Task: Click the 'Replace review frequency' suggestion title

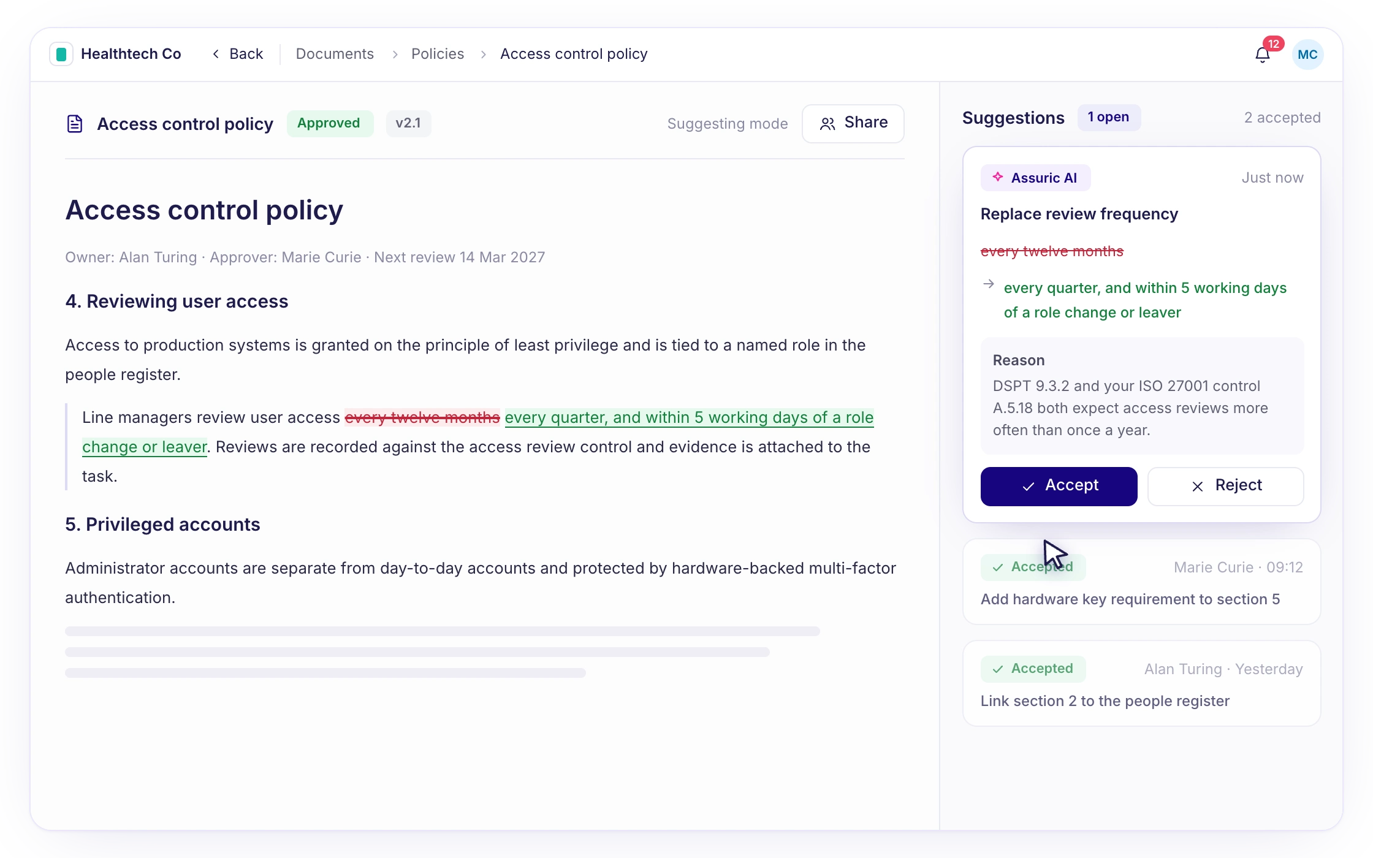Action: click(1079, 214)
